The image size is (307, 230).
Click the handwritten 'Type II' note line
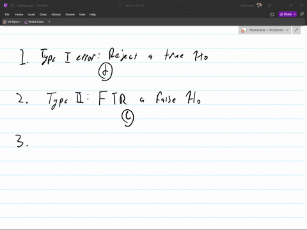click(x=123, y=100)
